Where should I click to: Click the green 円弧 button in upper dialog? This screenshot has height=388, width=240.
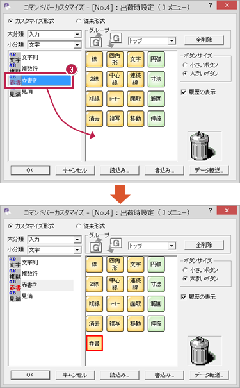(156, 59)
